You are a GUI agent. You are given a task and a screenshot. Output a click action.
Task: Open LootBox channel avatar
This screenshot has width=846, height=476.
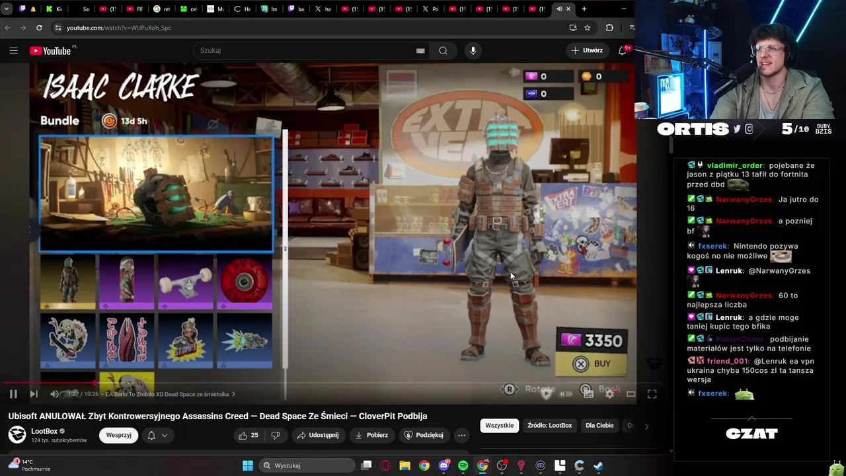pyautogui.click(x=17, y=434)
